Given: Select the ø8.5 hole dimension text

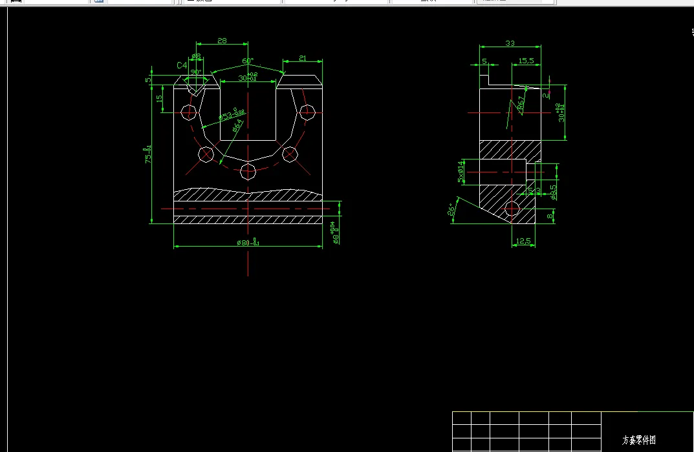Looking at the screenshot, I should (x=553, y=192).
